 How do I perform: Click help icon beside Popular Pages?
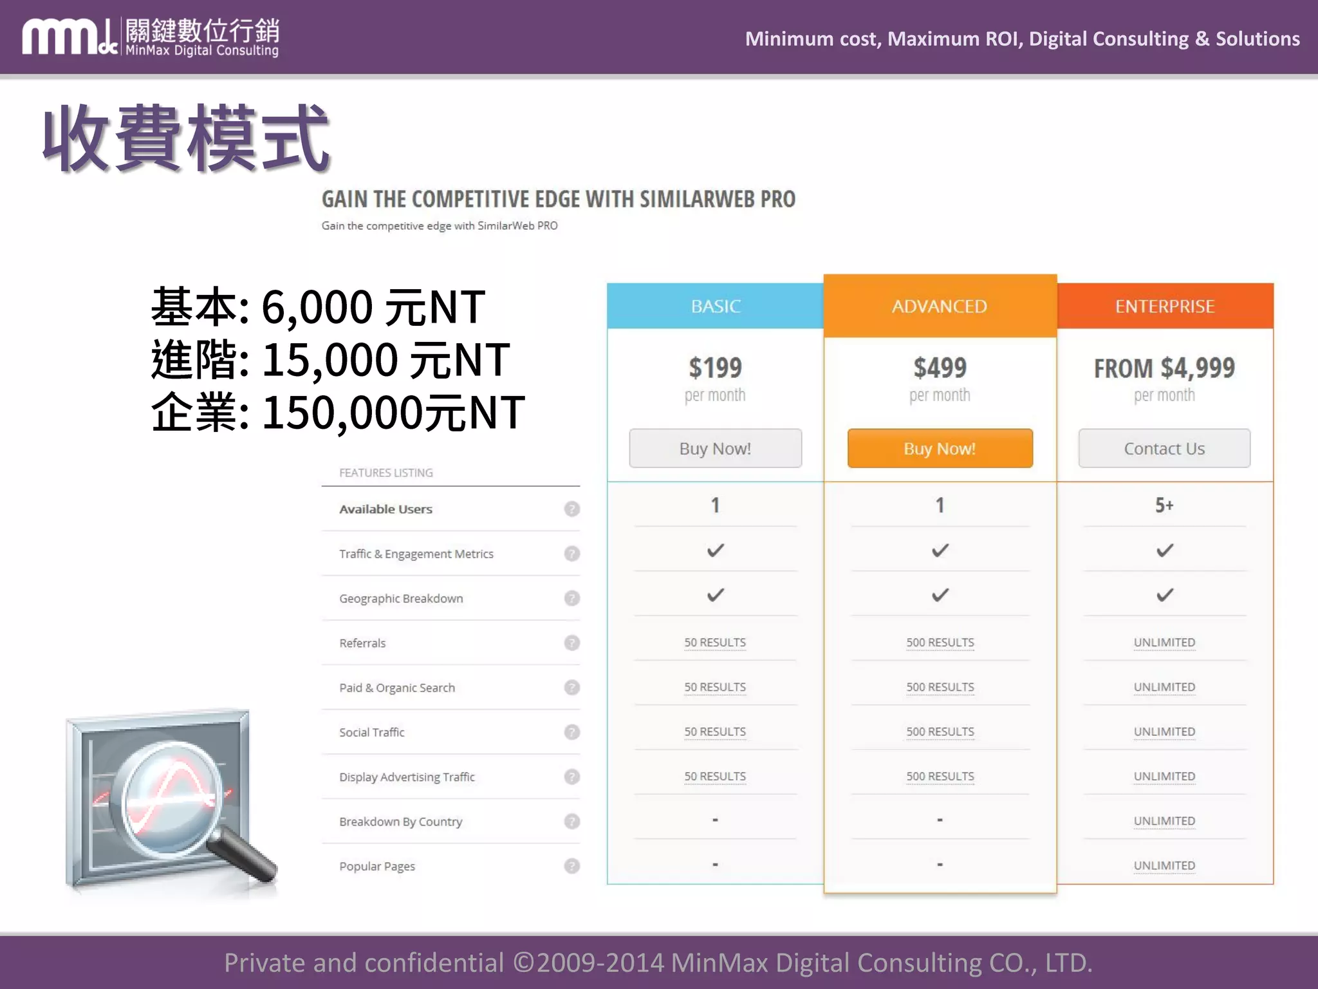coord(571,866)
